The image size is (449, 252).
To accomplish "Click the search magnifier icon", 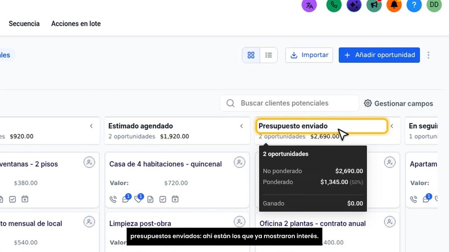I will coord(230,103).
